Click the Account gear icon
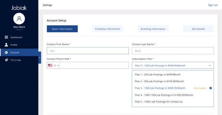 point(6,53)
